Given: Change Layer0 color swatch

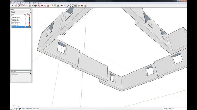Looking at the screenshot, I should [x=30, y=16].
